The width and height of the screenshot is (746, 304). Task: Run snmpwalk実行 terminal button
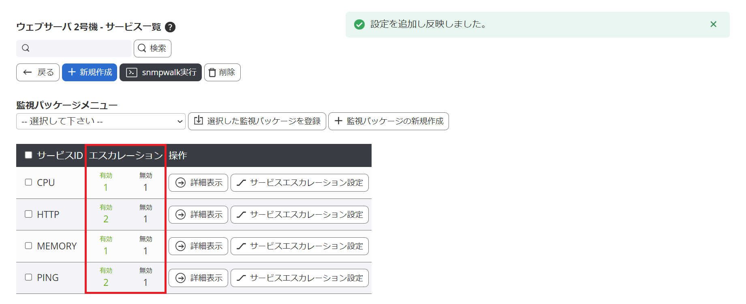pyautogui.click(x=160, y=72)
